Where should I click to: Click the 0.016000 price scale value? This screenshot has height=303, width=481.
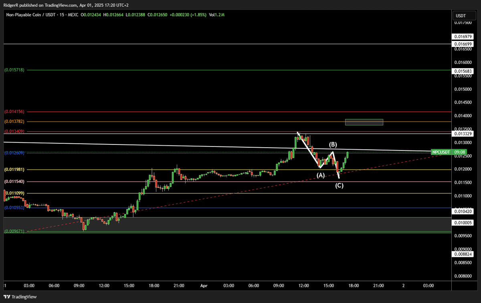[462, 63]
